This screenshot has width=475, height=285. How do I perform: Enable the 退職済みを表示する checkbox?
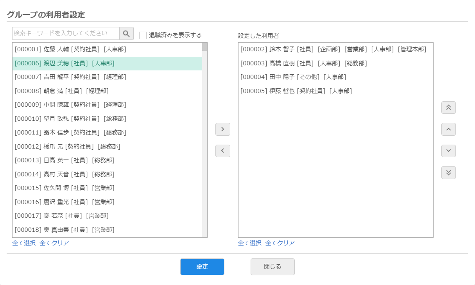142,35
